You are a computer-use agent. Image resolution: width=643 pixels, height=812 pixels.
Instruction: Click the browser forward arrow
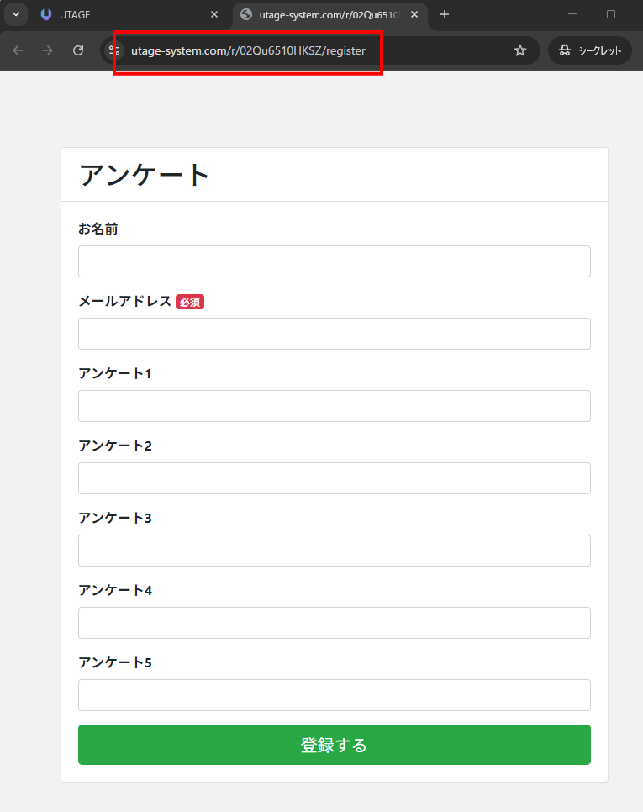[x=48, y=50]
